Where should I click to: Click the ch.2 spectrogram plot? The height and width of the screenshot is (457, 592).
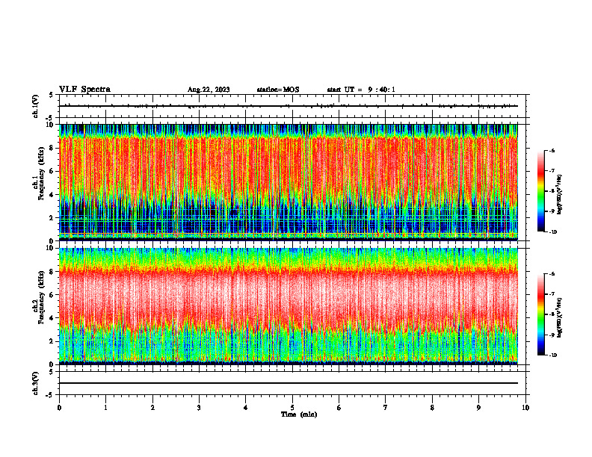(x=289, y=306)
